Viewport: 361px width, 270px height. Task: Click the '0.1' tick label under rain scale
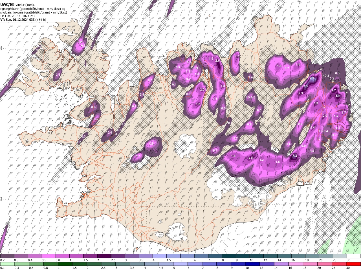coord(2,268)
